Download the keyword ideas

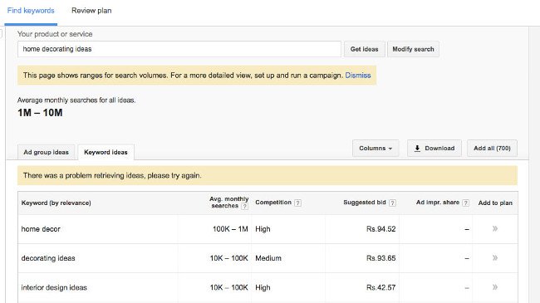434,149
